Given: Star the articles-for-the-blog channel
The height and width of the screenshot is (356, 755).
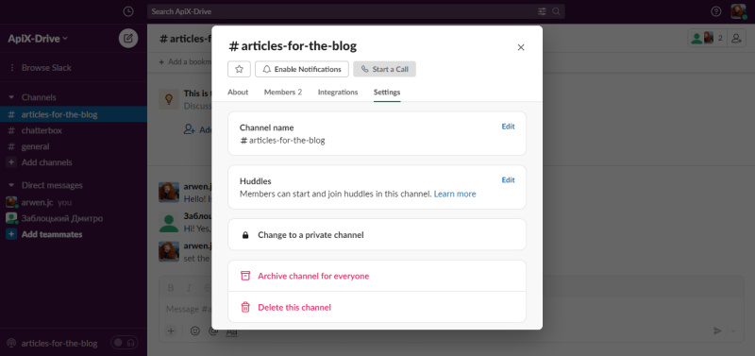Looking at the screenshot, I should pyautogui.click(x=239, y=69).
